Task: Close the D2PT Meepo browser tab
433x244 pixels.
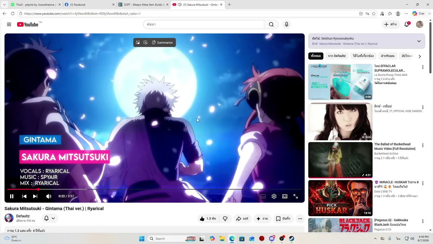Action: [x=167, y=5]
